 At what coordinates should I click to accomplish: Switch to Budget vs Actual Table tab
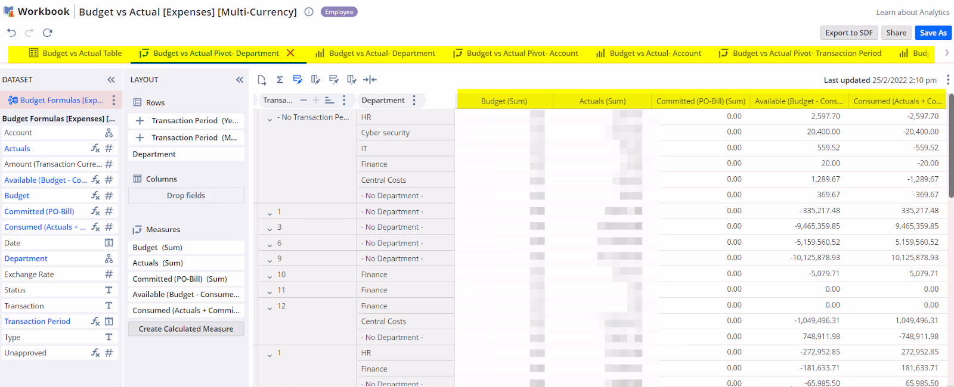(76, 53)
